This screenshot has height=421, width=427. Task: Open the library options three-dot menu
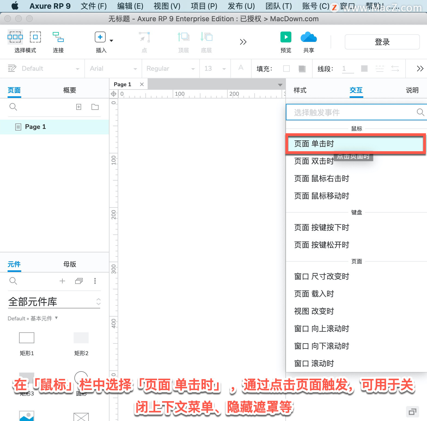point(95,281)
